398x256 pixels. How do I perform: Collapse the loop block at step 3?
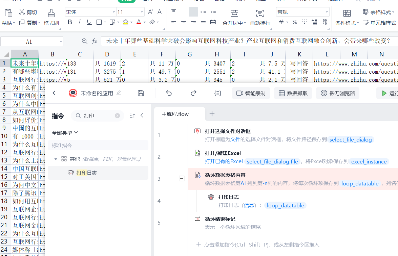pyautogui.click(x=182, y=179)
